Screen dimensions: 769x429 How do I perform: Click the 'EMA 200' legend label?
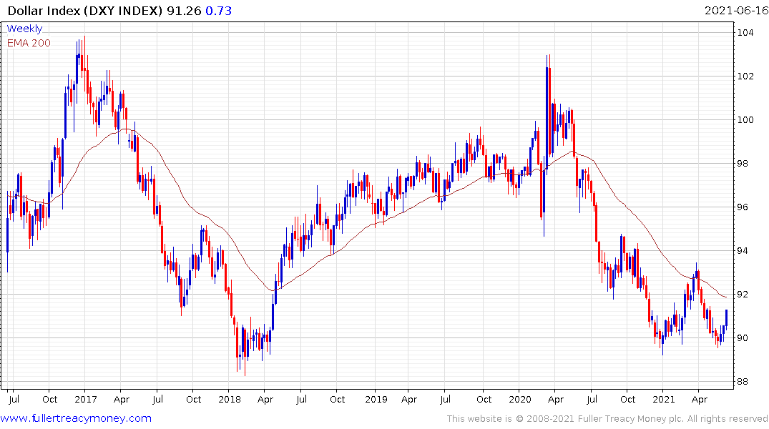pyautogui.click(x=29, y=43)
